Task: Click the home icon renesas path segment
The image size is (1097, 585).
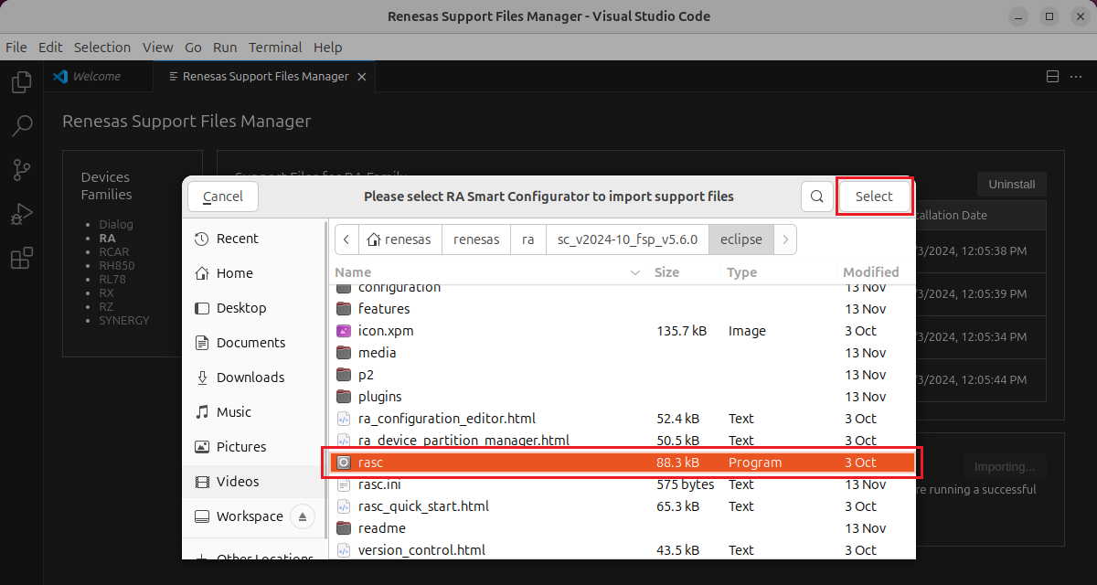Action: [399, 239]
